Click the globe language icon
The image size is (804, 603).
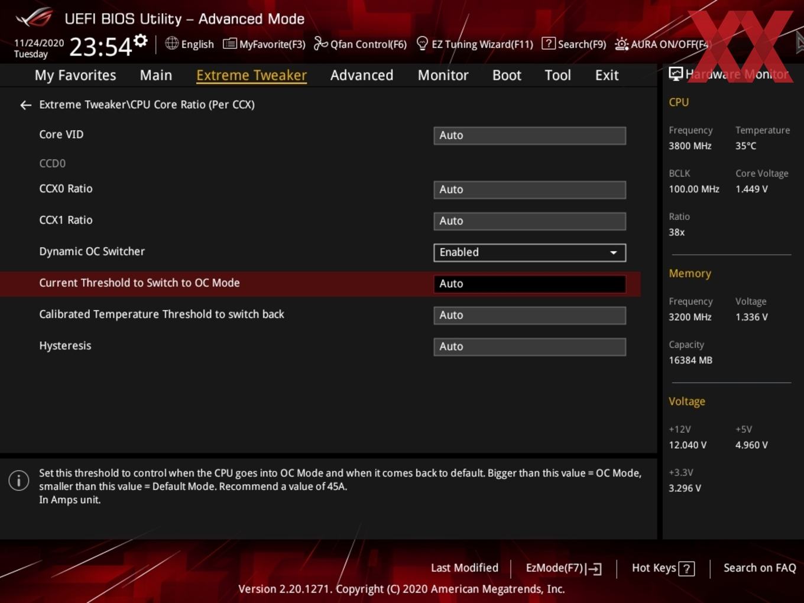point(171,43)
